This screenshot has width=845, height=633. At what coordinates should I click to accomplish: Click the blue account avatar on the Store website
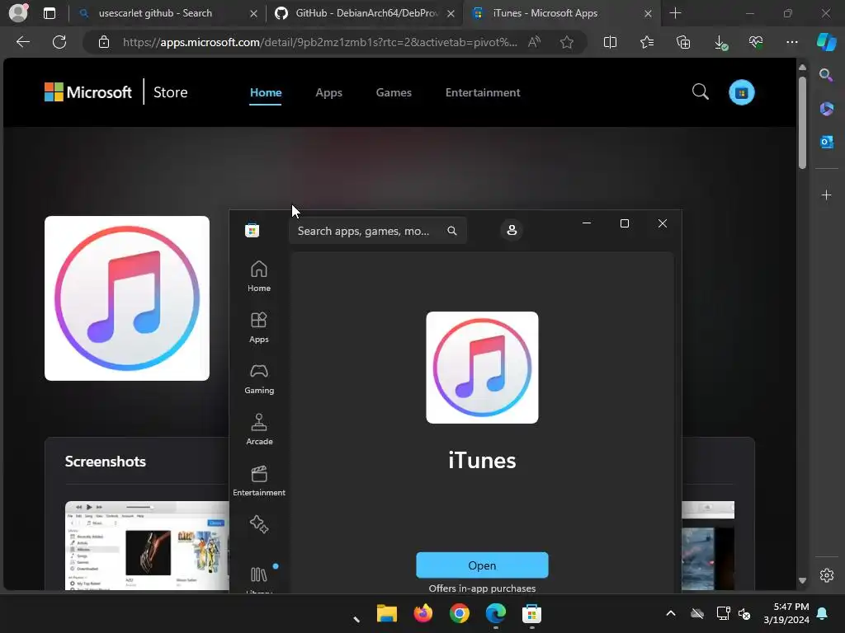[x=742, y=92]
